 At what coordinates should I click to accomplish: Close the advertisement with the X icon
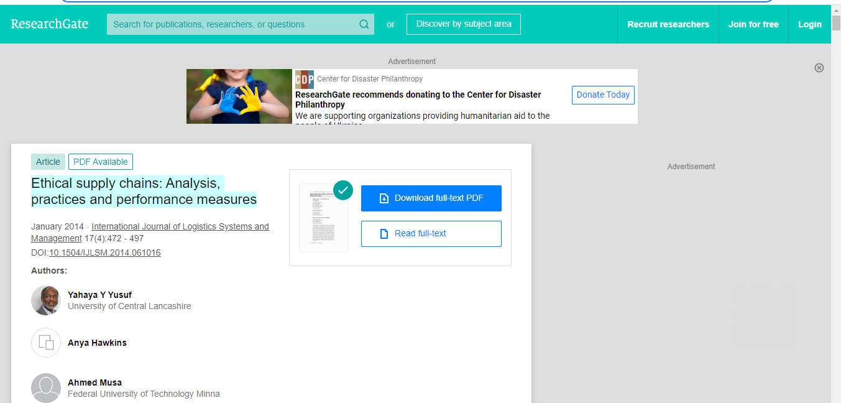point(819,68)
